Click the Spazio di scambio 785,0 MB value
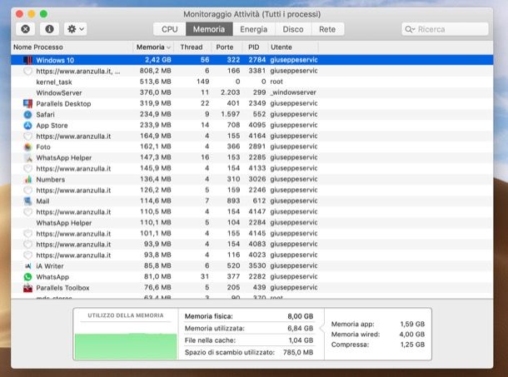508x377 pixels. (298, 352)
